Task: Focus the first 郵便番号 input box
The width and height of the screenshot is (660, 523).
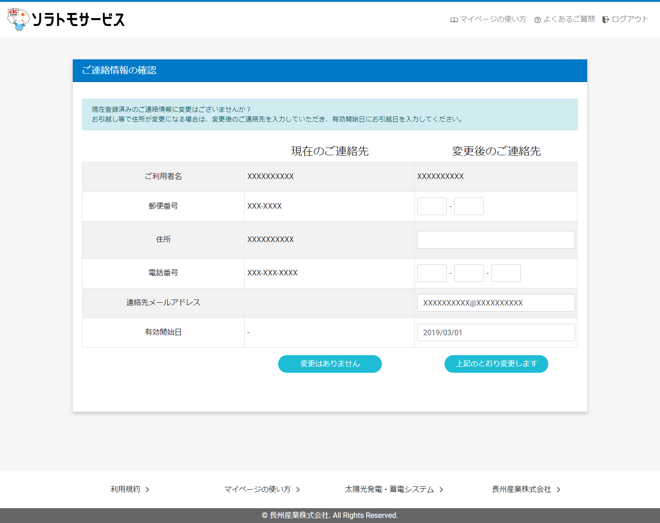Action: tap(432, 206)
